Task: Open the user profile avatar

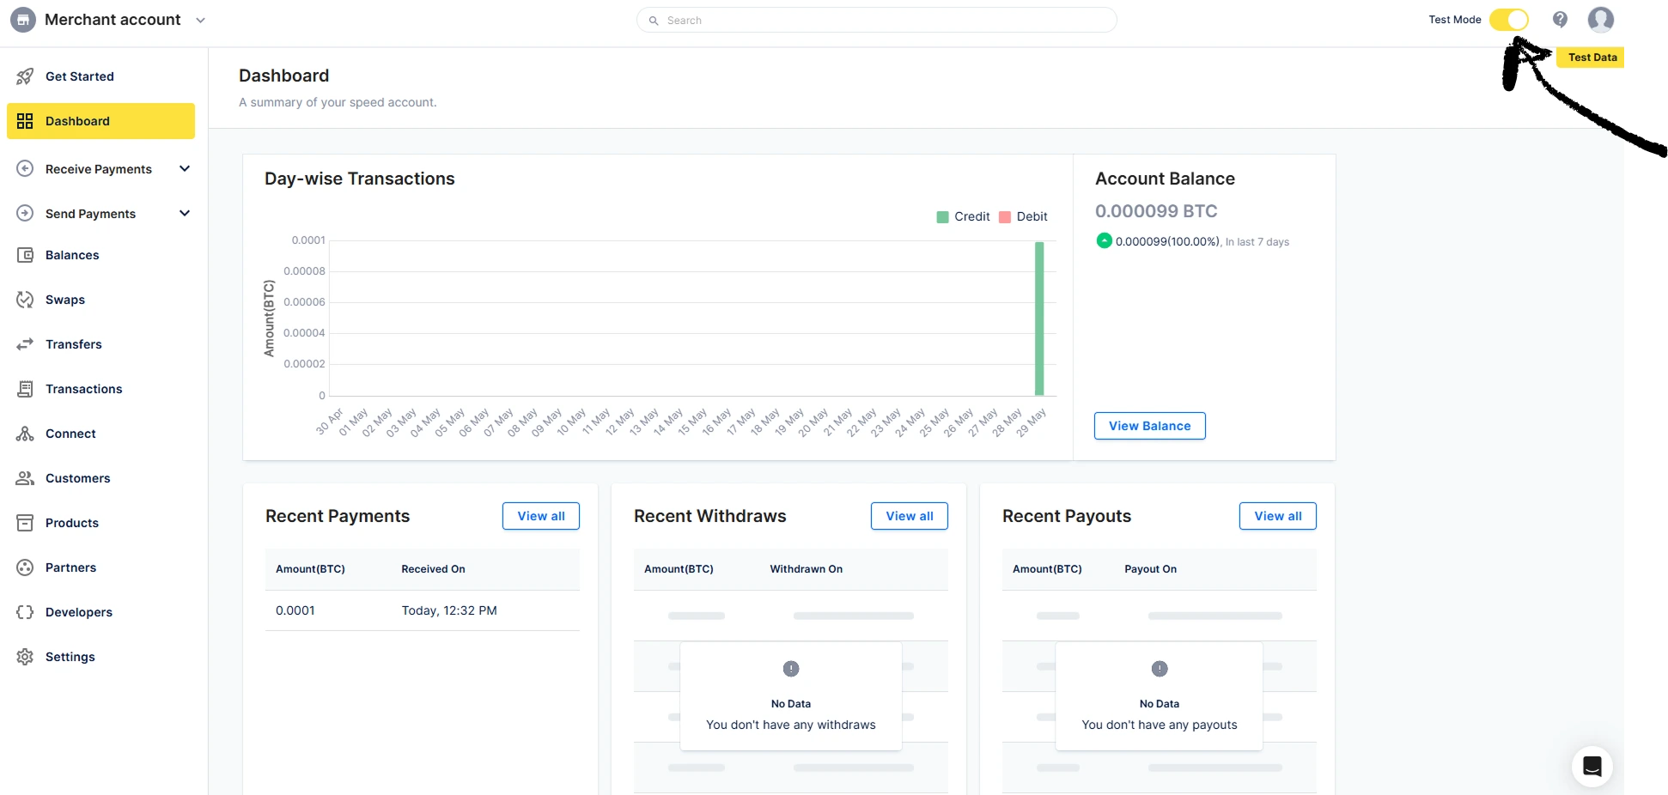Action: point(1600,20)
